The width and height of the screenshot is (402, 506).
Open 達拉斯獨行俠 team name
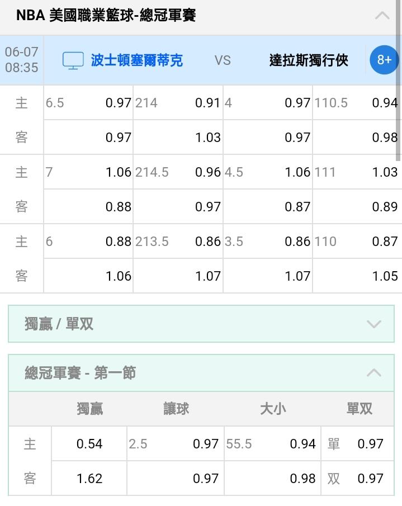(x=309, y=60)
